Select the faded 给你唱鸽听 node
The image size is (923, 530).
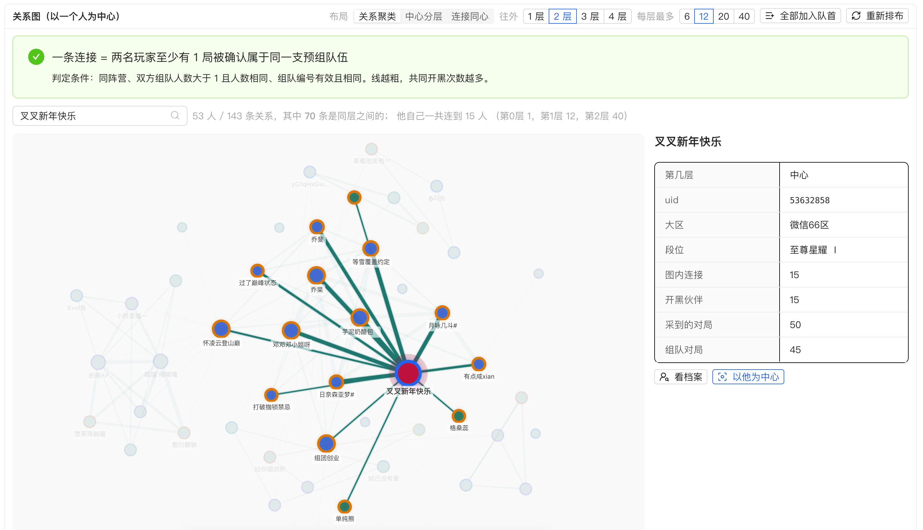[x=270, y=457]
